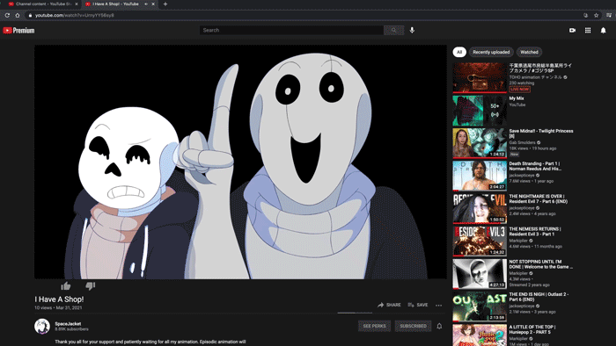Screen dimensions: 616x346
Task: Like the video with thumbs up
Action: [x=66, y=285]
